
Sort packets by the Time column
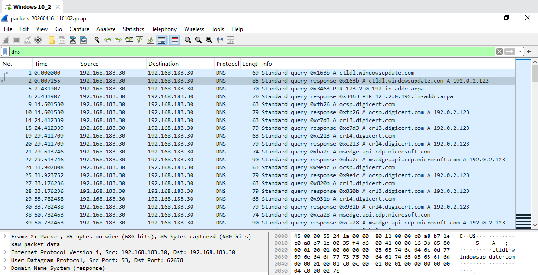click(55, 64)
